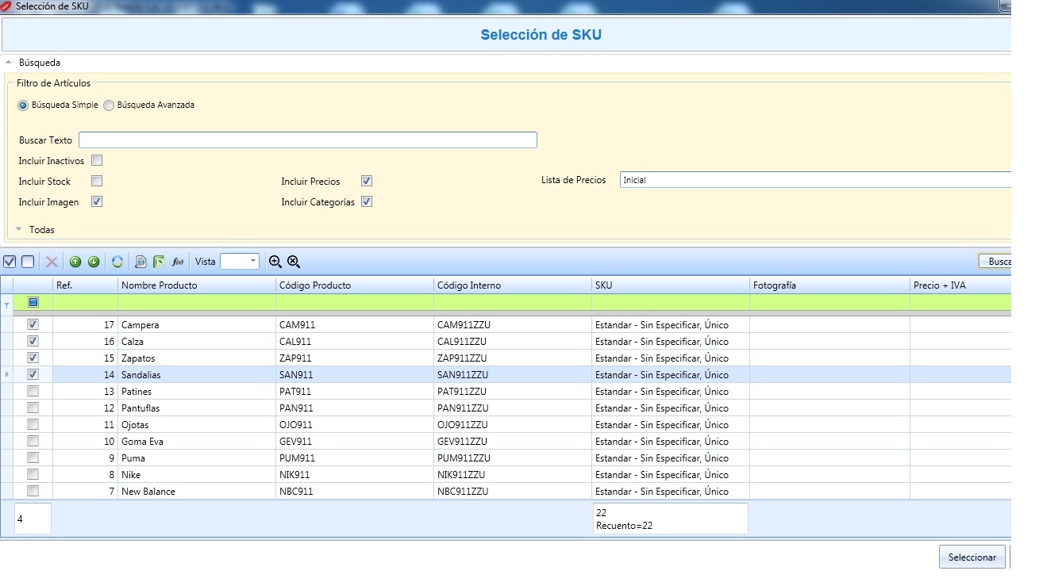
Task: Click the zoom-in magnifier icon
Action: point(275,262)
